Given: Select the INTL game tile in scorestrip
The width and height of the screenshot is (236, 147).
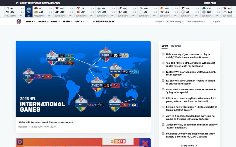Looking at the screenshot, I should (29, 12).
